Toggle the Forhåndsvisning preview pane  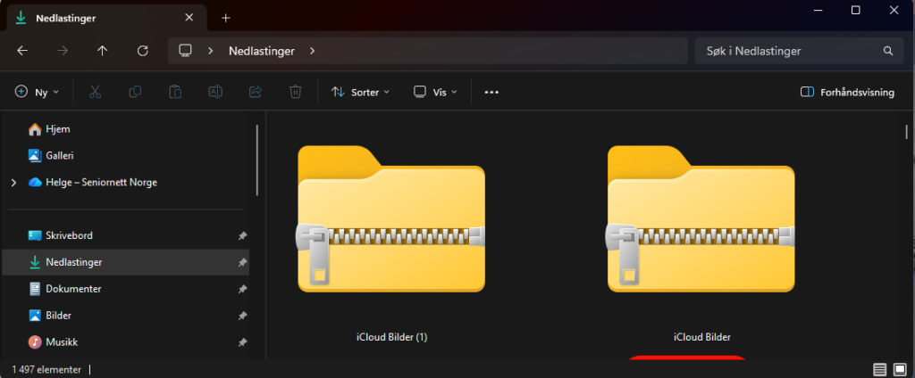click(x=845, y=92)
